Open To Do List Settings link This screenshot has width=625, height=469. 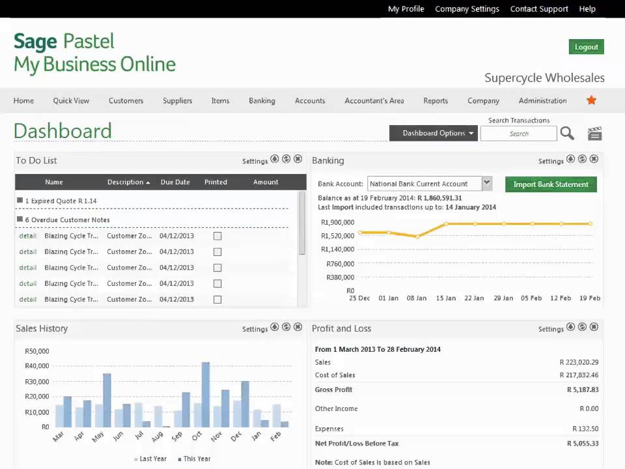coord(255,161)
